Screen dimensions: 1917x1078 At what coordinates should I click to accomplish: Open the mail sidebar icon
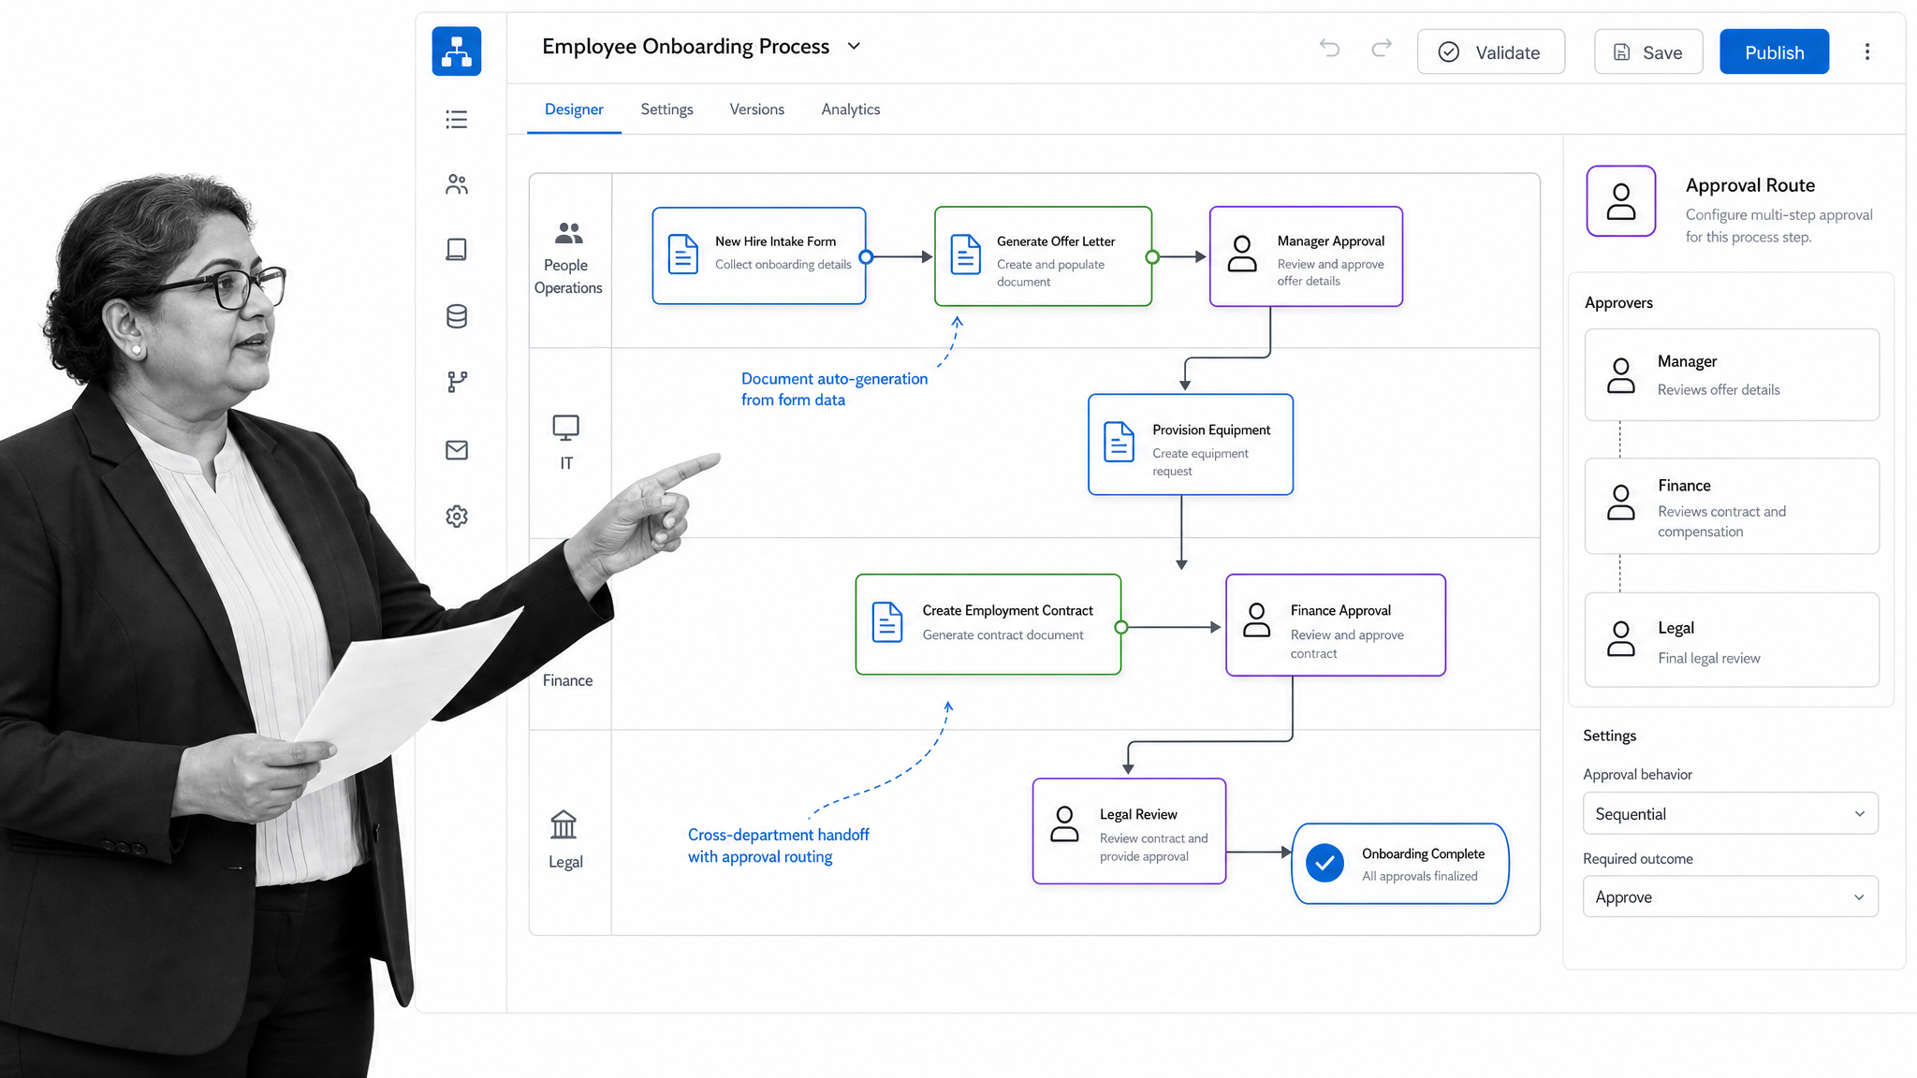point(457,450)
